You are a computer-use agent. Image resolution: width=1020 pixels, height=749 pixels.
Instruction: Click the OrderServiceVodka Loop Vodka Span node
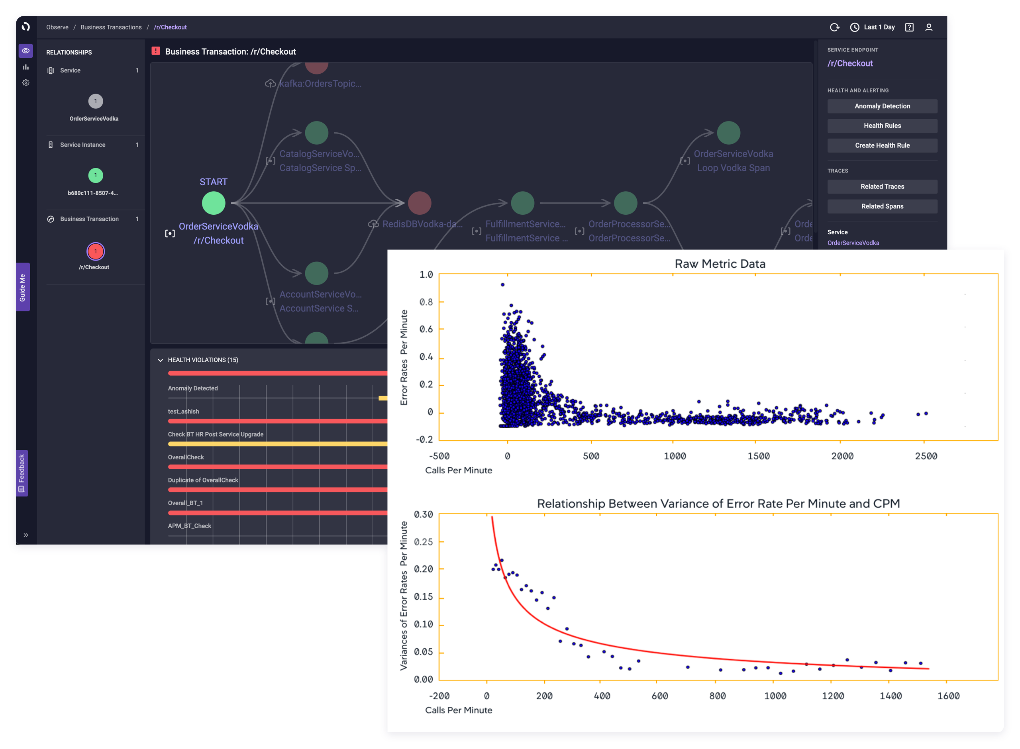[x=728, y=133]
